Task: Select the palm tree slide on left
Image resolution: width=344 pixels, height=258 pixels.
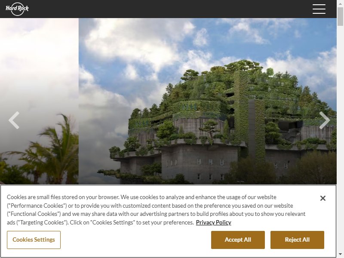Action: click(x=39, y=101)
